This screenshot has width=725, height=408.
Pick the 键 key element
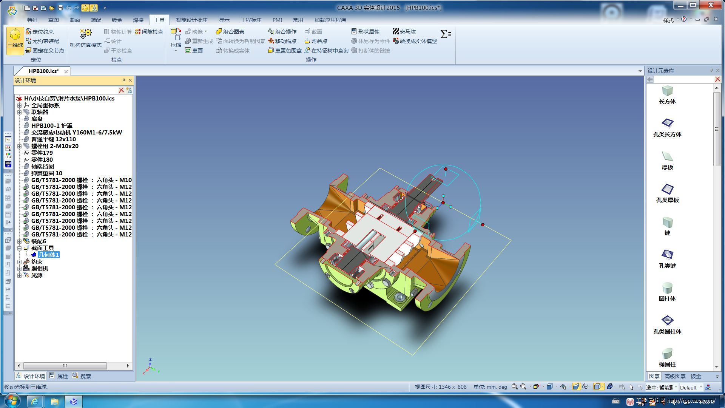[x=667, y=226]
